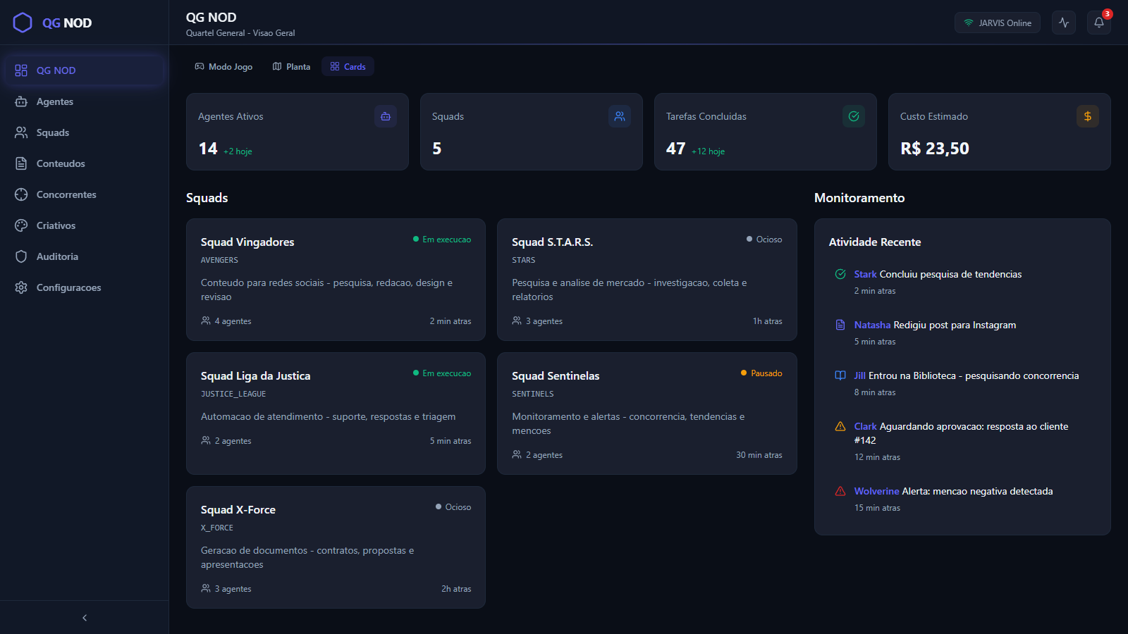The width and height of the screenshot is (1128, 634).
Task: Open the Squad Vingadores card
Action: click(336, 280)
